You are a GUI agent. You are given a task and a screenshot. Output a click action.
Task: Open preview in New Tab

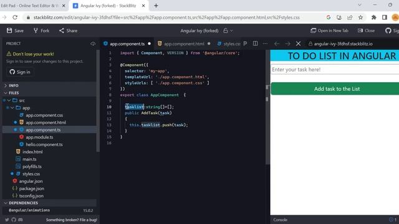coord(329,30)
